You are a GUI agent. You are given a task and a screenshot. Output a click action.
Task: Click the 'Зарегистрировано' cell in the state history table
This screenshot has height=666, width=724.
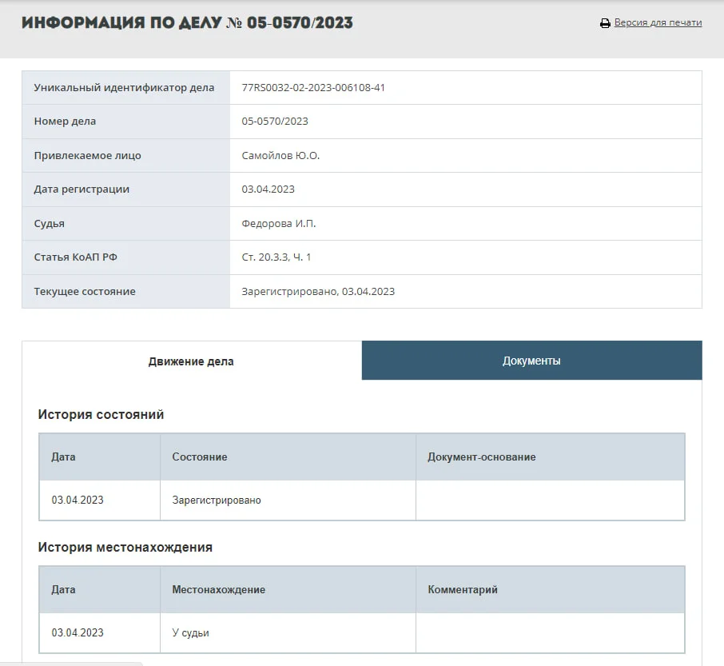217,500
